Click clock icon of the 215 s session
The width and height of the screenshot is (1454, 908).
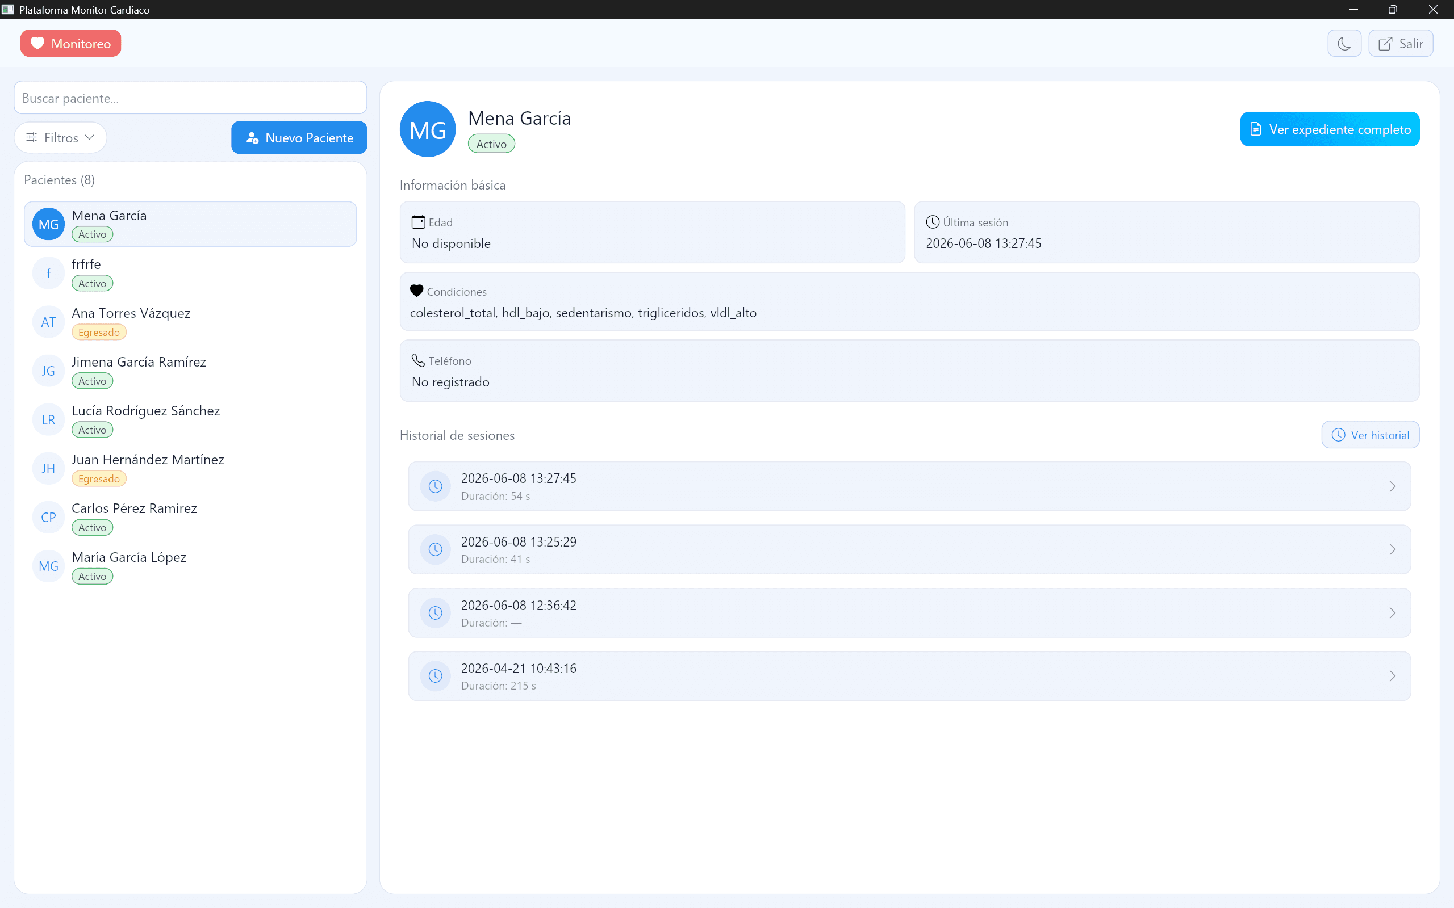click(436, 676)
